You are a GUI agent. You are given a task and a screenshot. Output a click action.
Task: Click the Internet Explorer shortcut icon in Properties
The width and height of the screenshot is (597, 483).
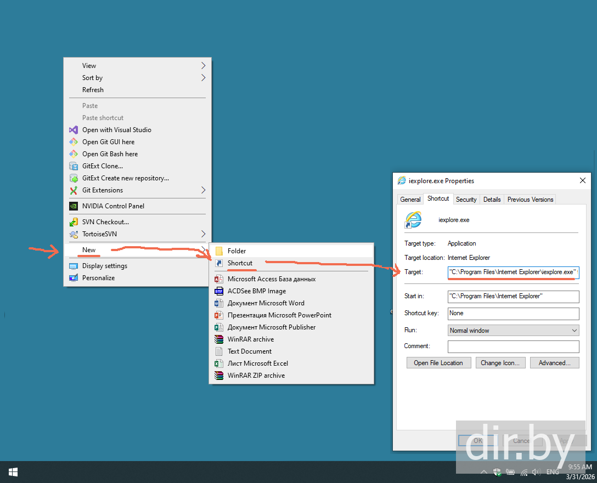point(413,220)
